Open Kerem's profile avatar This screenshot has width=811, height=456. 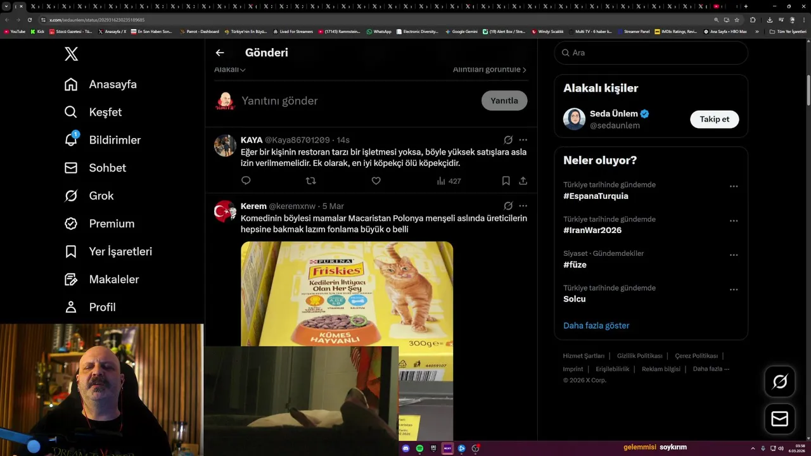click(x=225, y=212)
